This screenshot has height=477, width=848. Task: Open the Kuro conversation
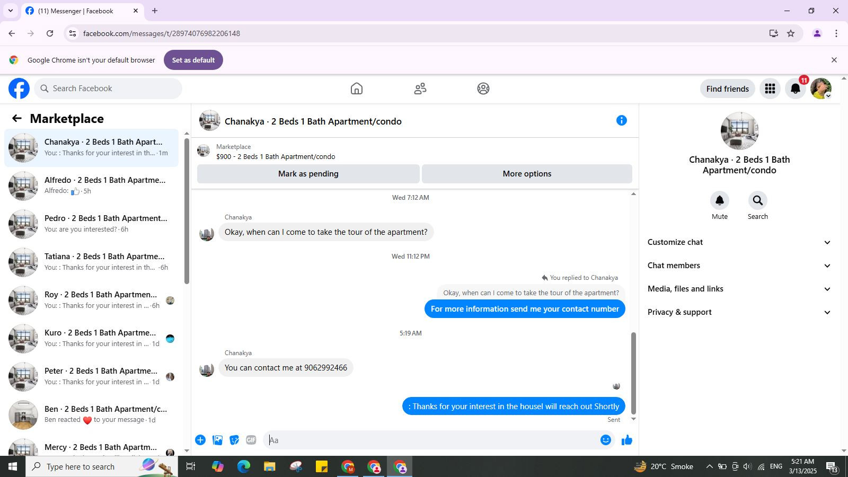click(91, 339)
